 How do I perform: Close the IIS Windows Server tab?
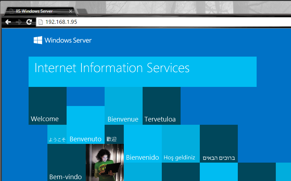71,11
